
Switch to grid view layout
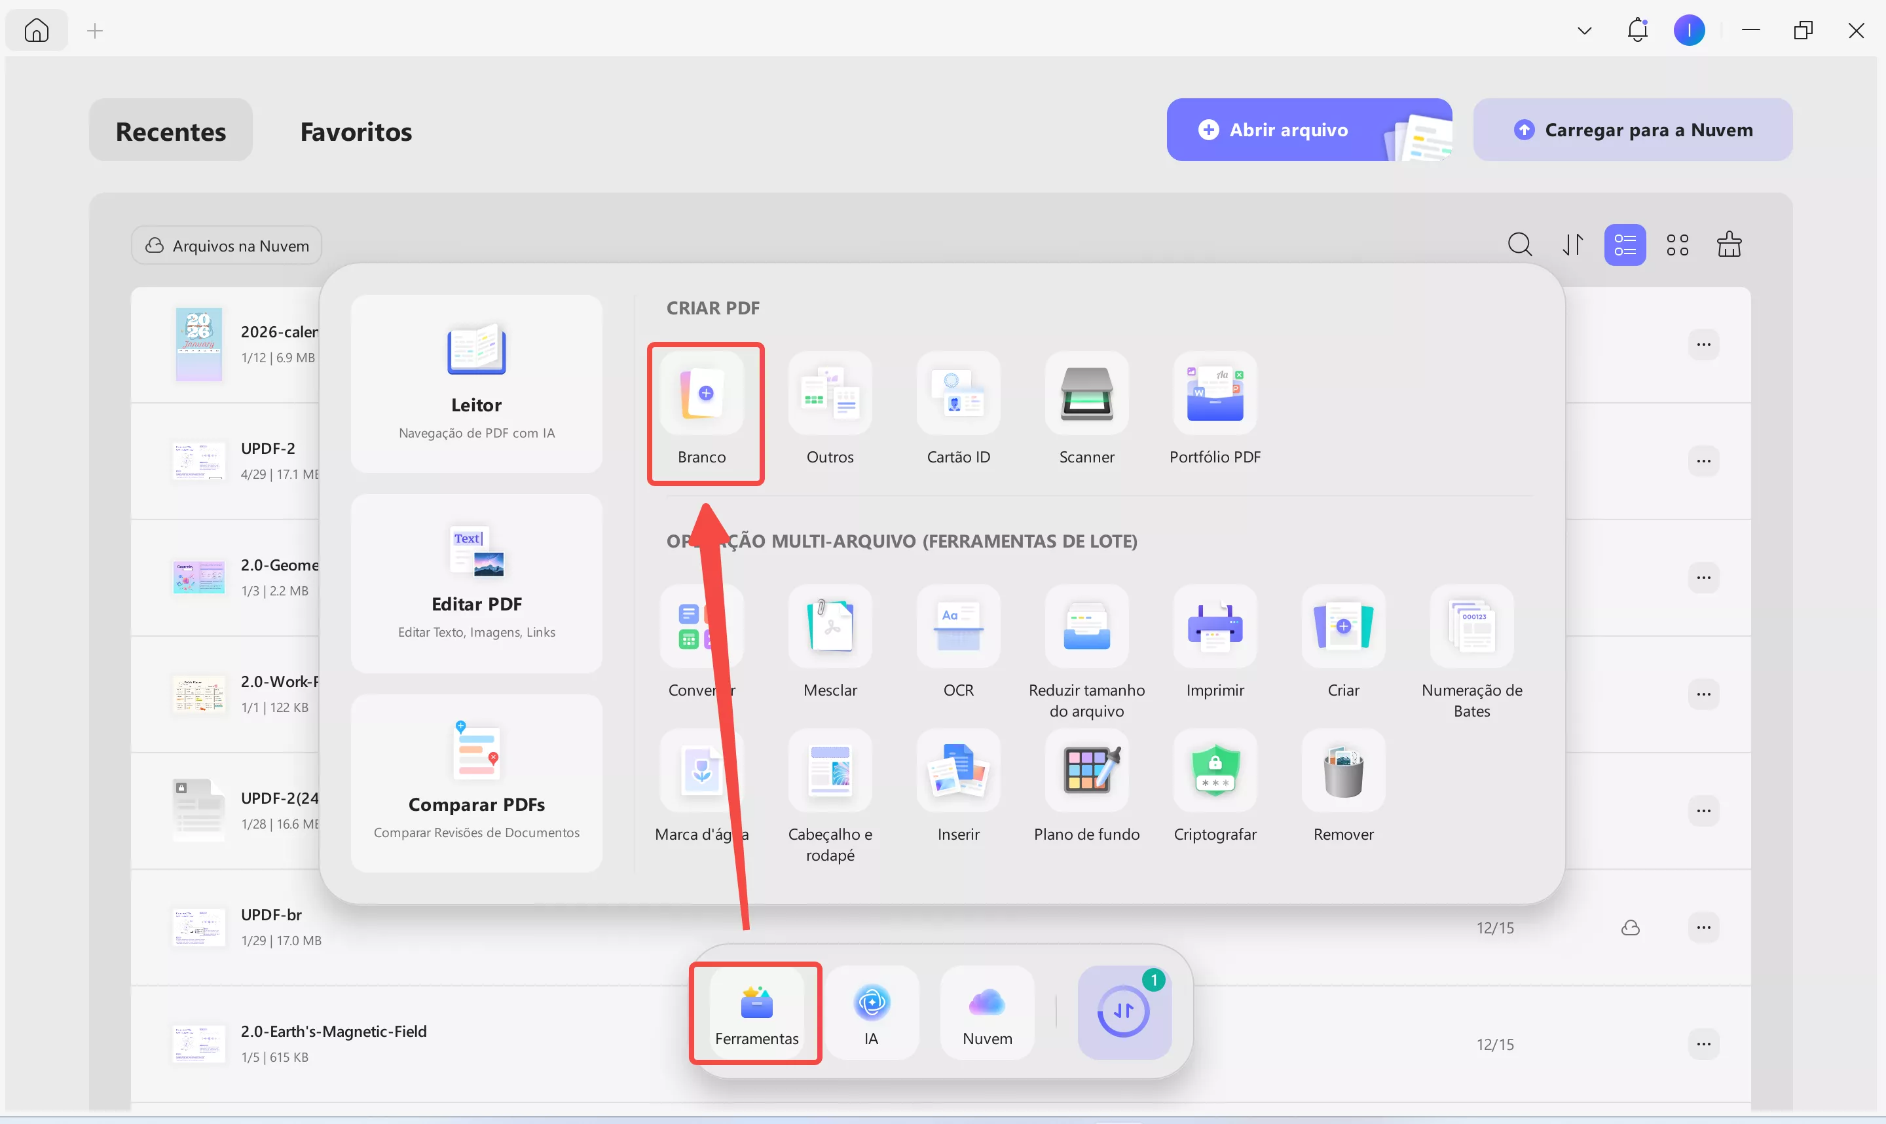click(x=1677, y=246)
